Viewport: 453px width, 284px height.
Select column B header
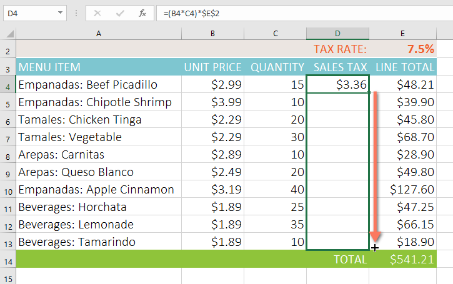point(212,33)
